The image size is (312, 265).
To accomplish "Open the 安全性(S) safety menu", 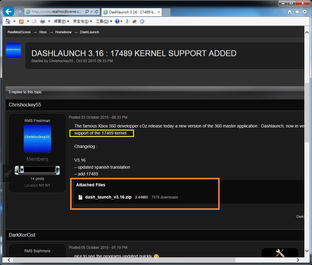I will click(x=83, y=21).
